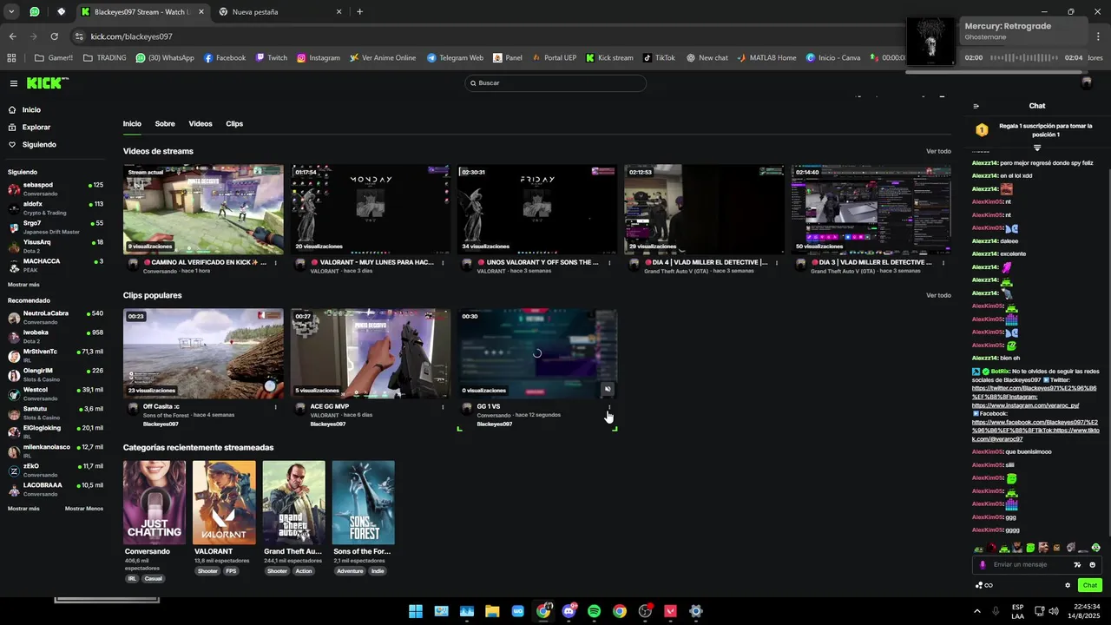Collapse recommended list with Mostrar Menos
1111x625 pixels.
84,509
